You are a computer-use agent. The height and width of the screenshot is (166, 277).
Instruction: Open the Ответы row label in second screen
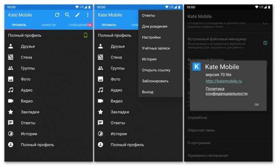[118, 123]
